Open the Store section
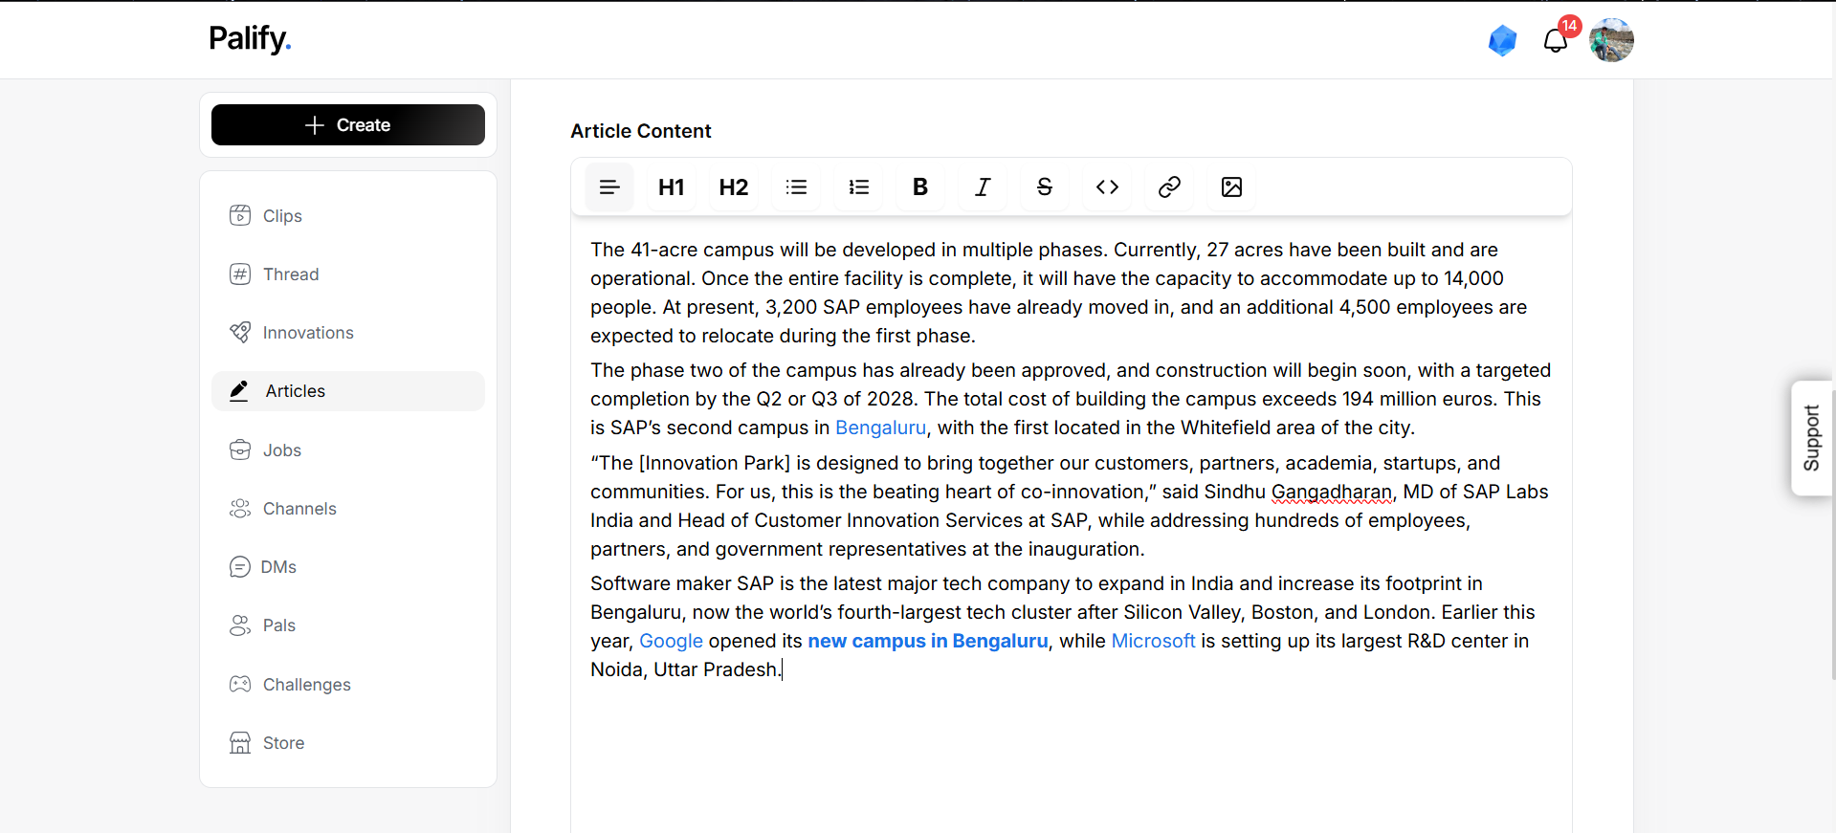The height and width of the screenshot is (833, 1836). 348,743
